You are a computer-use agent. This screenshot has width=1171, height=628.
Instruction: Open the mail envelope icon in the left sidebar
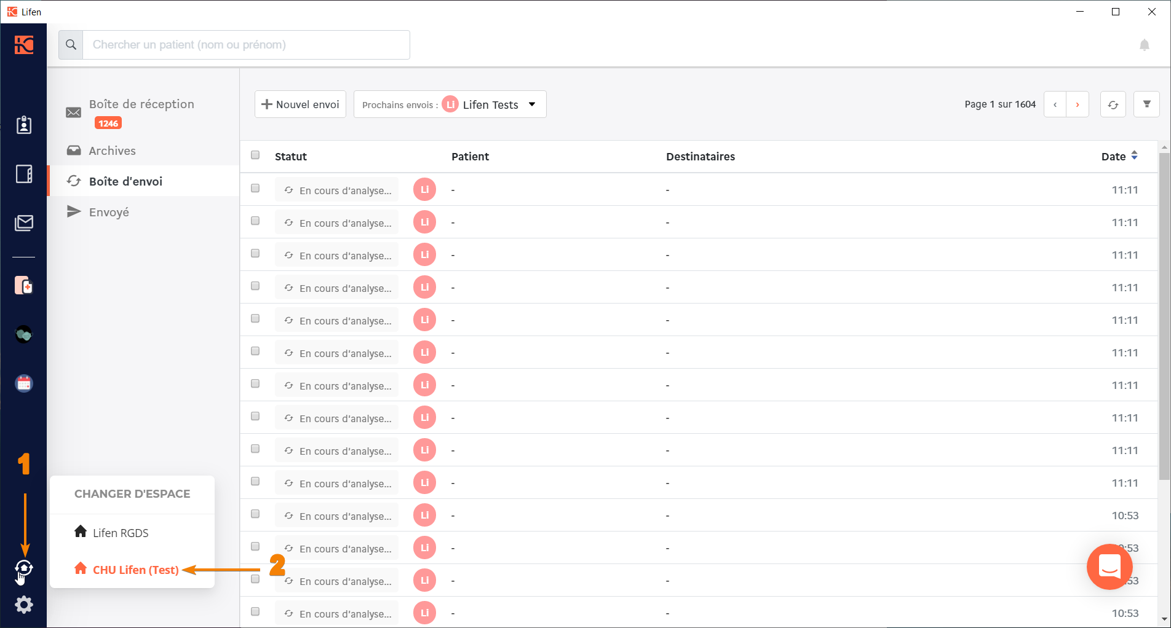[24, 222]
